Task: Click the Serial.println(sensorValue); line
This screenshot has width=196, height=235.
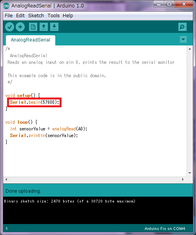Action: [x=44, y=136]
